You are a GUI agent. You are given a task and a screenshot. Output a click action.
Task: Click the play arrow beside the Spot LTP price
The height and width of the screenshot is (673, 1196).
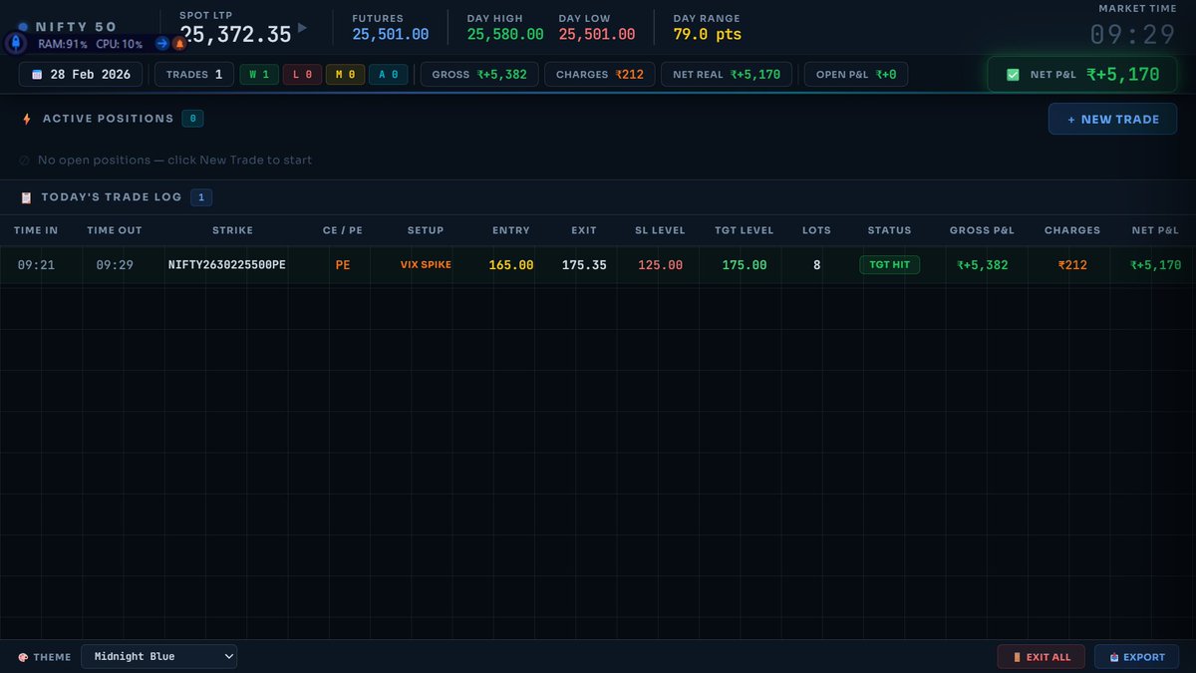tap(301, 31)
